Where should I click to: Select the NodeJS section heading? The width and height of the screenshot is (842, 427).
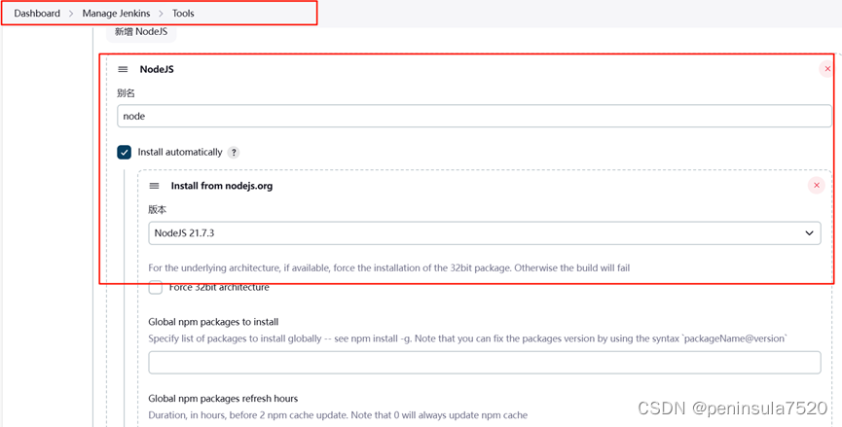[x=157, y=69]
